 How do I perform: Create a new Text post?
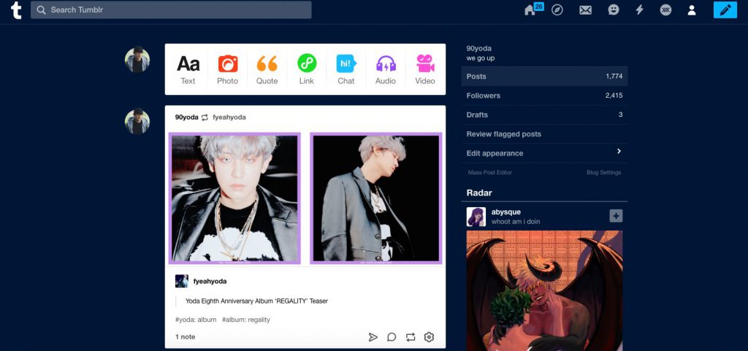[x=188, y=69]
